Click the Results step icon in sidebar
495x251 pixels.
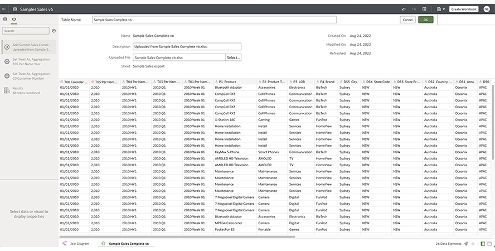click(7, 90)
